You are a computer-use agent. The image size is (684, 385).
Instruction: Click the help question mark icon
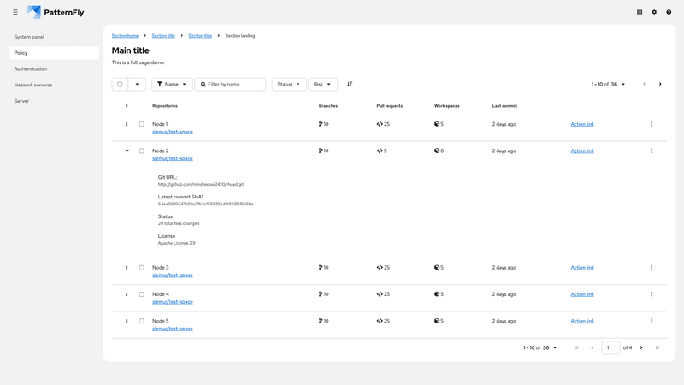[x=669, y=12]
